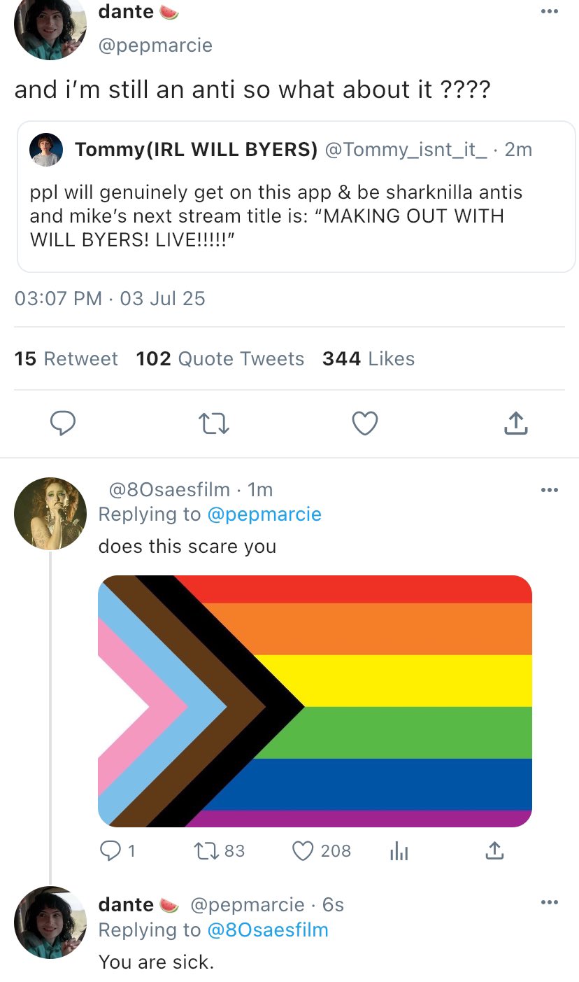Like the reply with 208 likes
The width and height of the screenshot is (579, 982).
click(303, 850)
